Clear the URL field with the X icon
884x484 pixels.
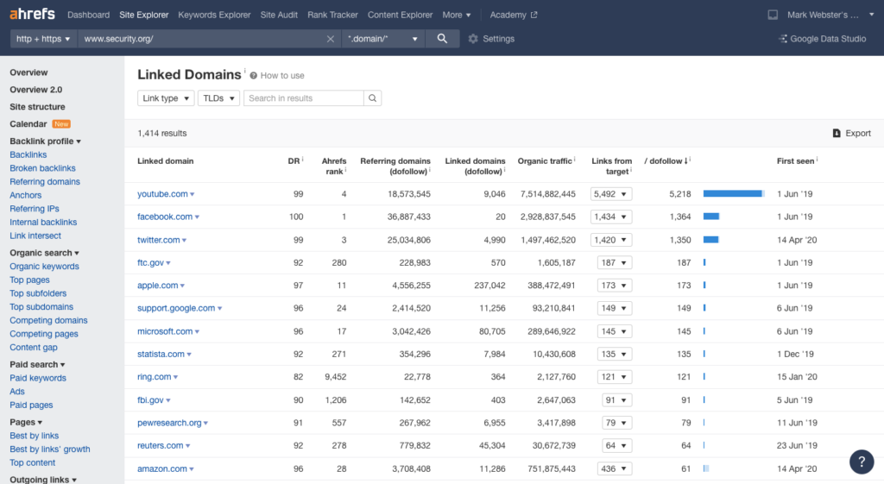331,39
